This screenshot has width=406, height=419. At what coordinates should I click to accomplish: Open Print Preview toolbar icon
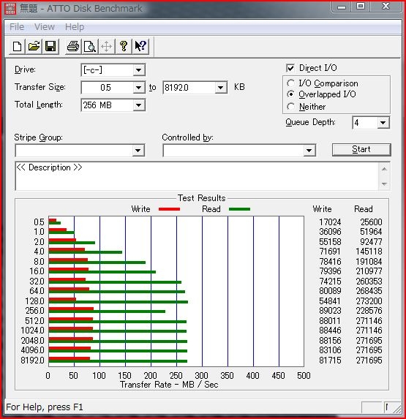pyautogui.click(x=90, y=46)
